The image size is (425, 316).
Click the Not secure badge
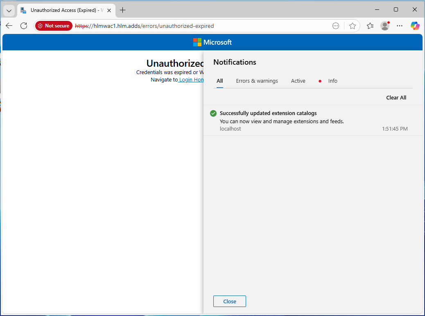click(54, 26)
